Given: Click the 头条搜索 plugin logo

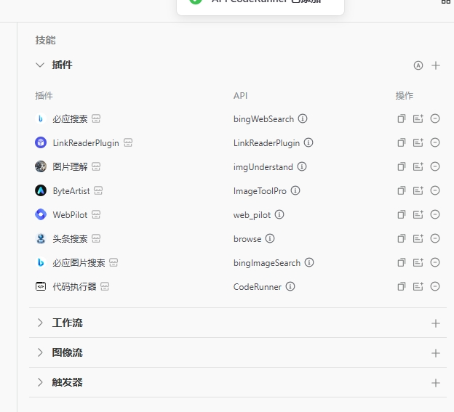Looking at the screenshot, I should tap(41, 238).
